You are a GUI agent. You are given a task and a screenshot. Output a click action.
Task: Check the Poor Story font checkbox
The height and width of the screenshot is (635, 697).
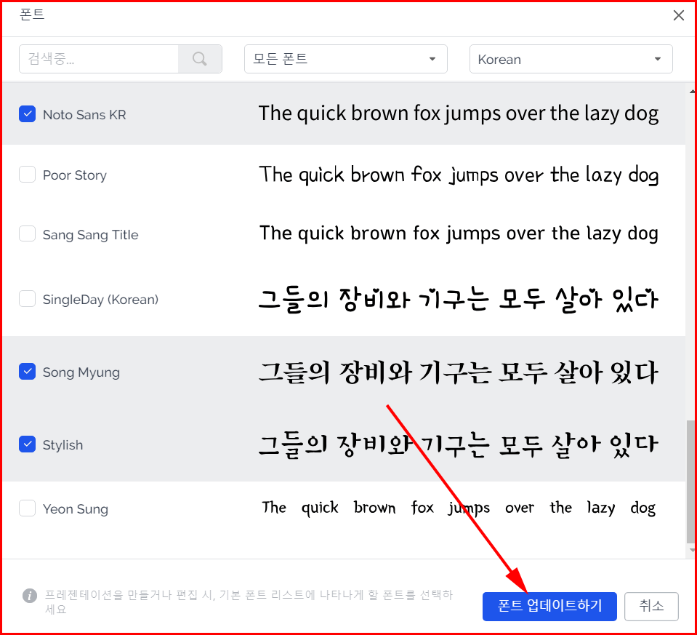pyautogui.click(x=27, y=175)
